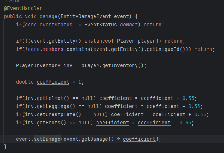
Task: Click 0.35 on the getHelmet line
Action: tap(188, 98)
